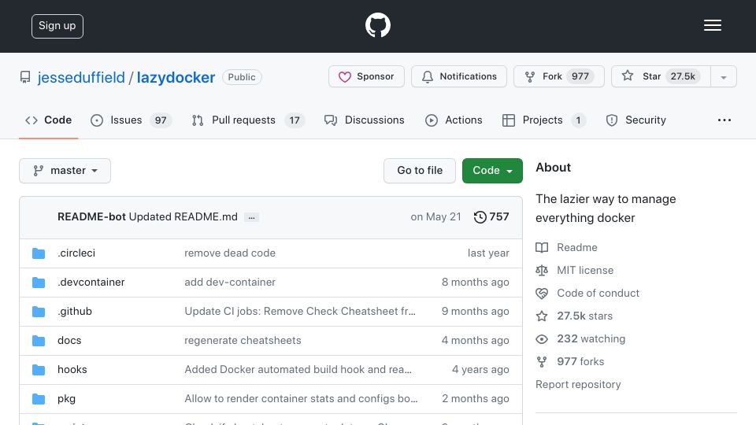Click the Go to file button
Screen dimensions: 756x425
(420, 171)
